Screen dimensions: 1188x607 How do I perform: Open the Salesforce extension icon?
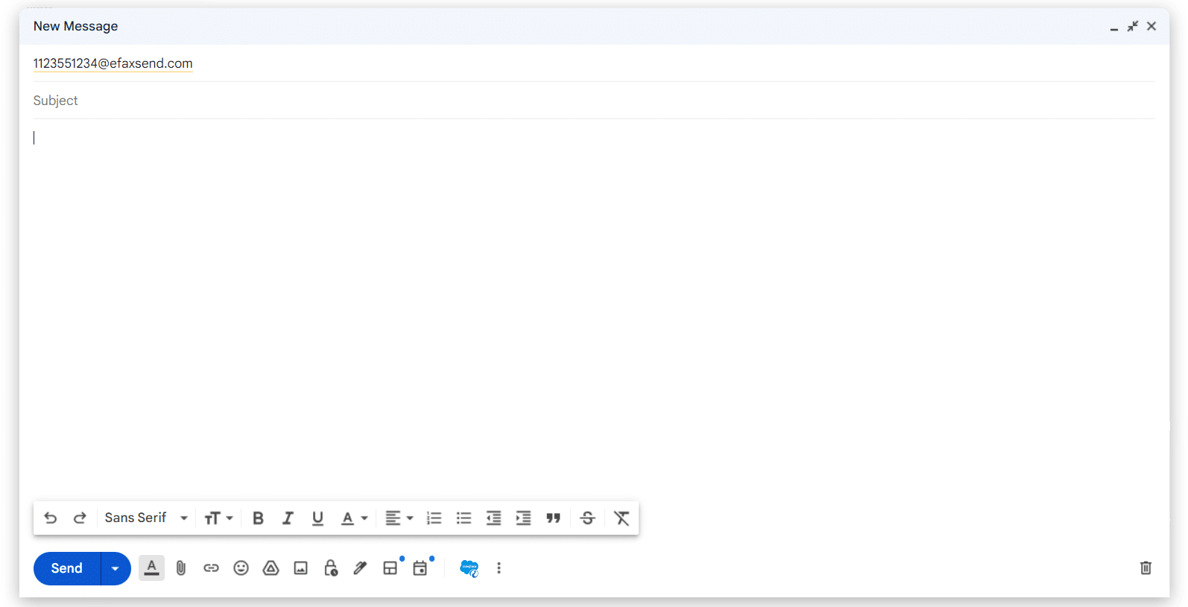[x=469, y=568]
